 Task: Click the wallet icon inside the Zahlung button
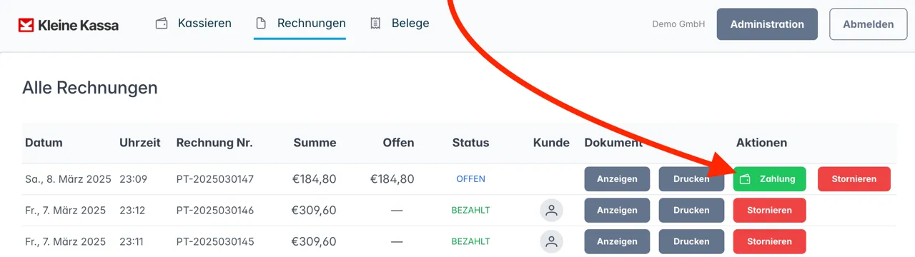coord(744,179)
